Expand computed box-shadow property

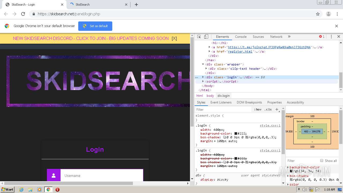(x=288, y=176)
